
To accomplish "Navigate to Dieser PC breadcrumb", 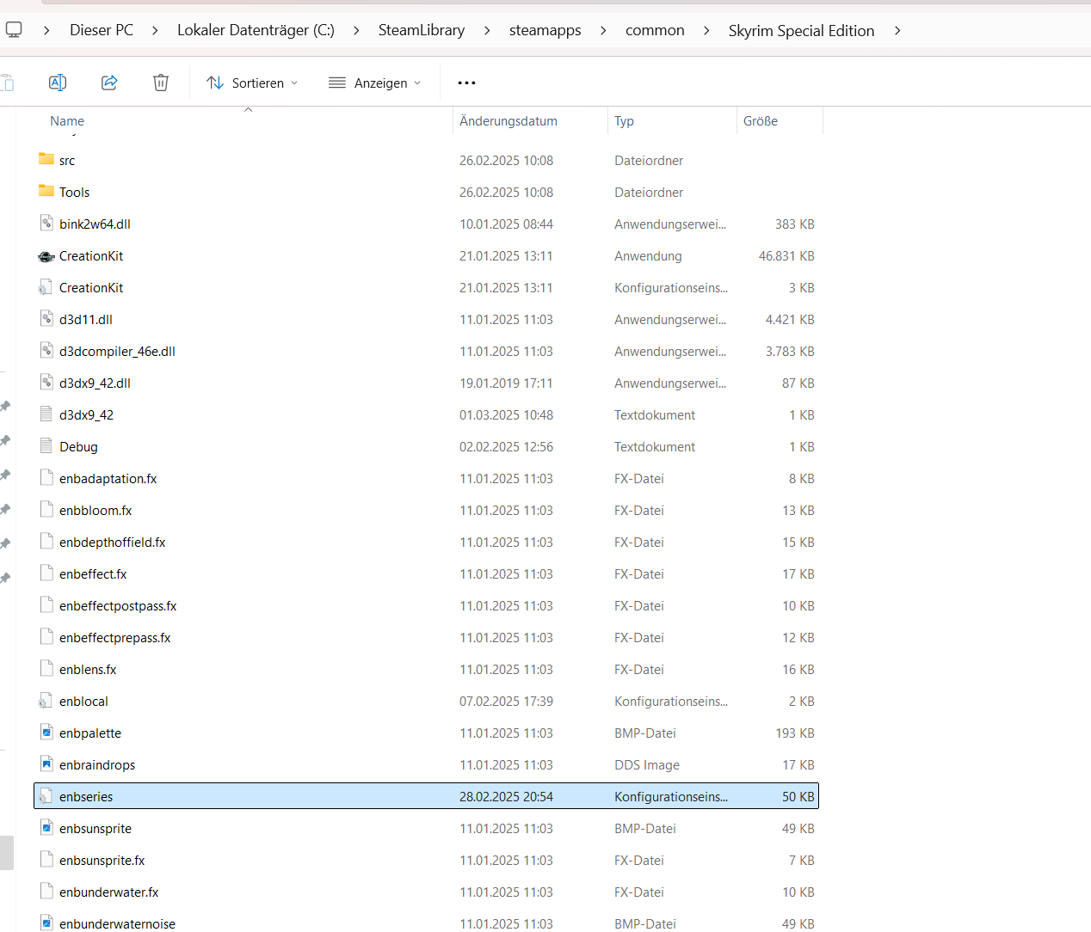I will click(x=102, y=30).
